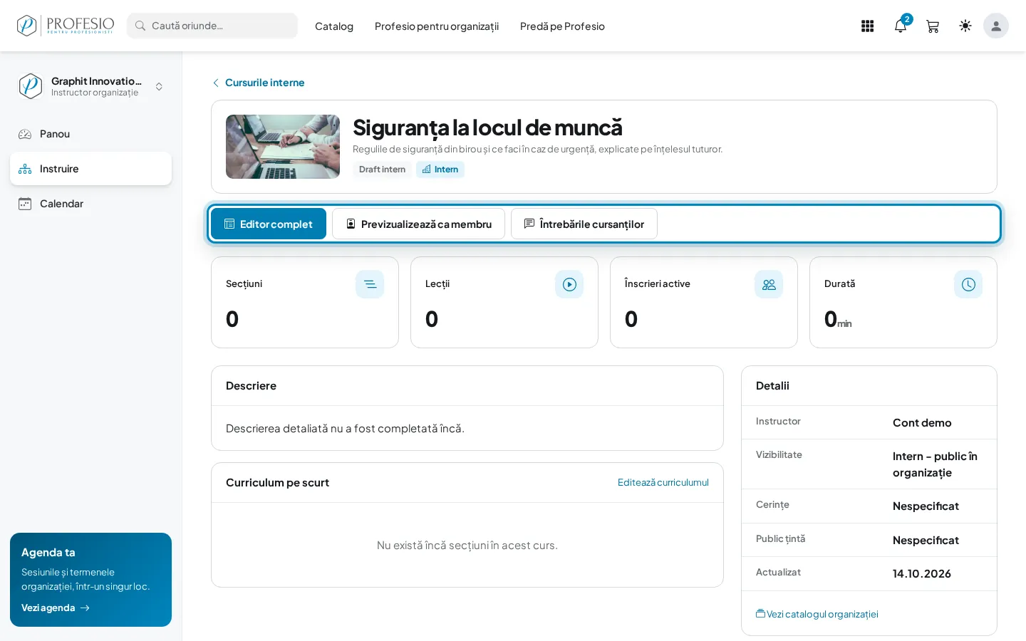The height and width of the screenshot is (641, 1026).
Task: Open the user avatar menu
Action: pos(996,26)
